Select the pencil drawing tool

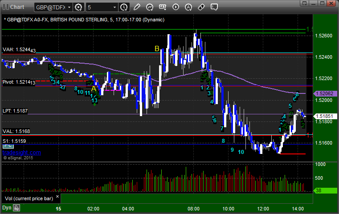tap(137, 7)
